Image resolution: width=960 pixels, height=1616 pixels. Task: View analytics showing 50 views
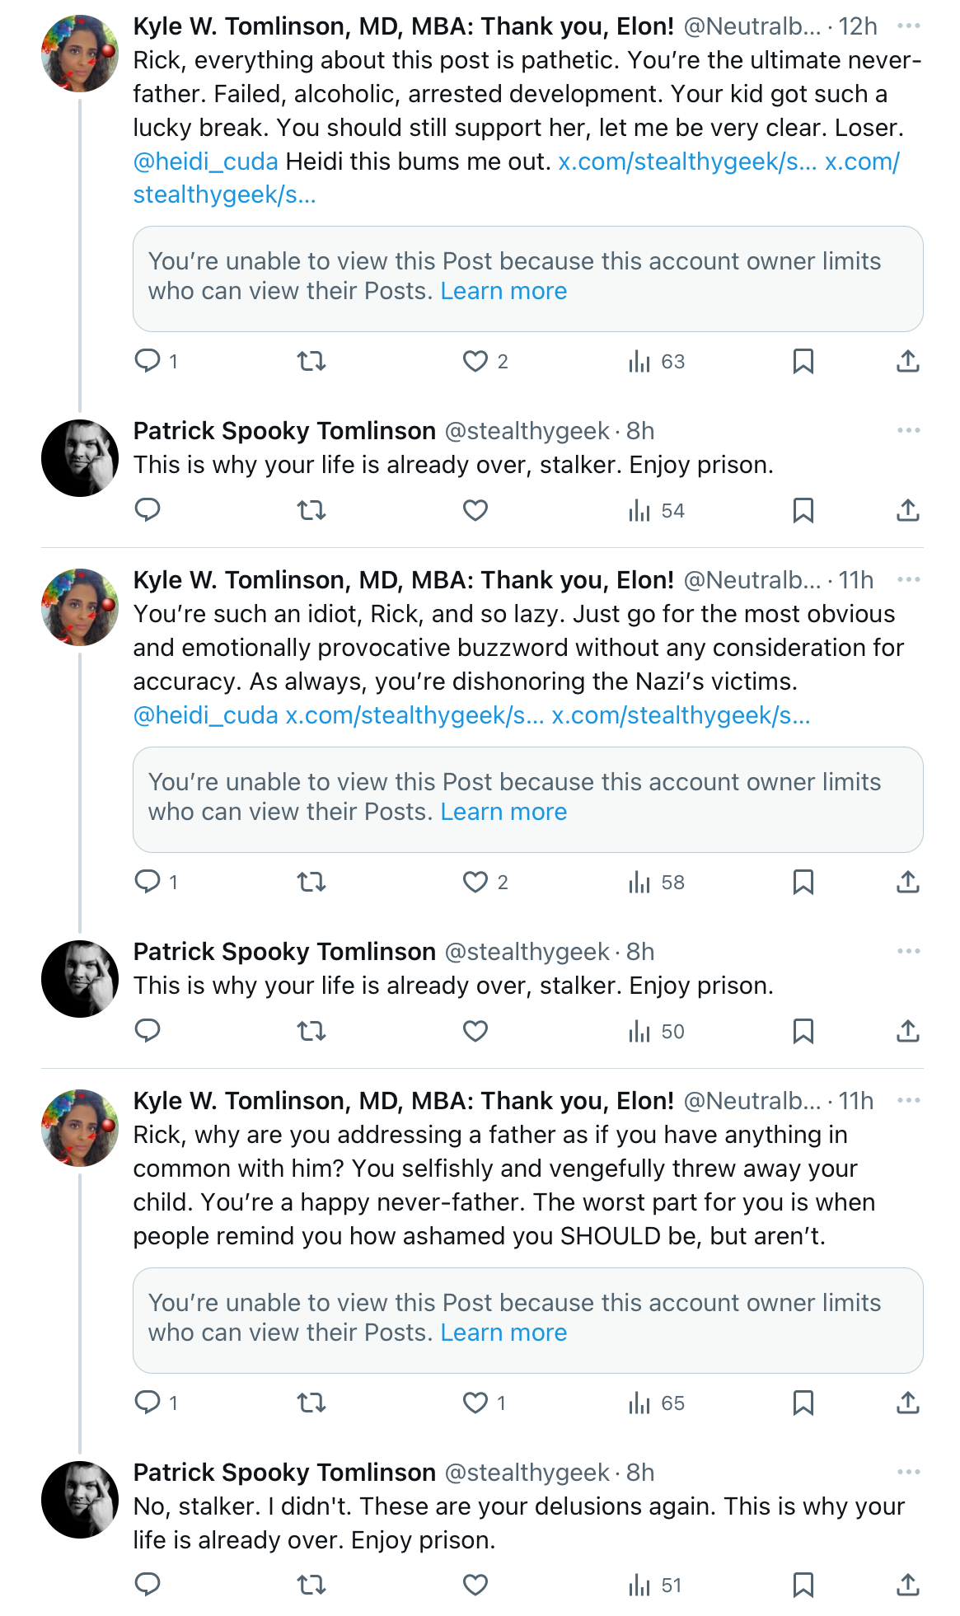[x=656, y=1031]
